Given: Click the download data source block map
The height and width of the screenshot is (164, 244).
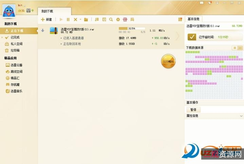Looking at the screenshot, I should coord(214,75).
